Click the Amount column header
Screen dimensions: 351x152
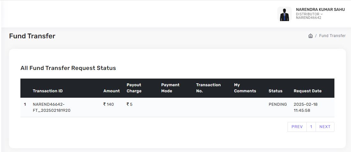(112, 91)
